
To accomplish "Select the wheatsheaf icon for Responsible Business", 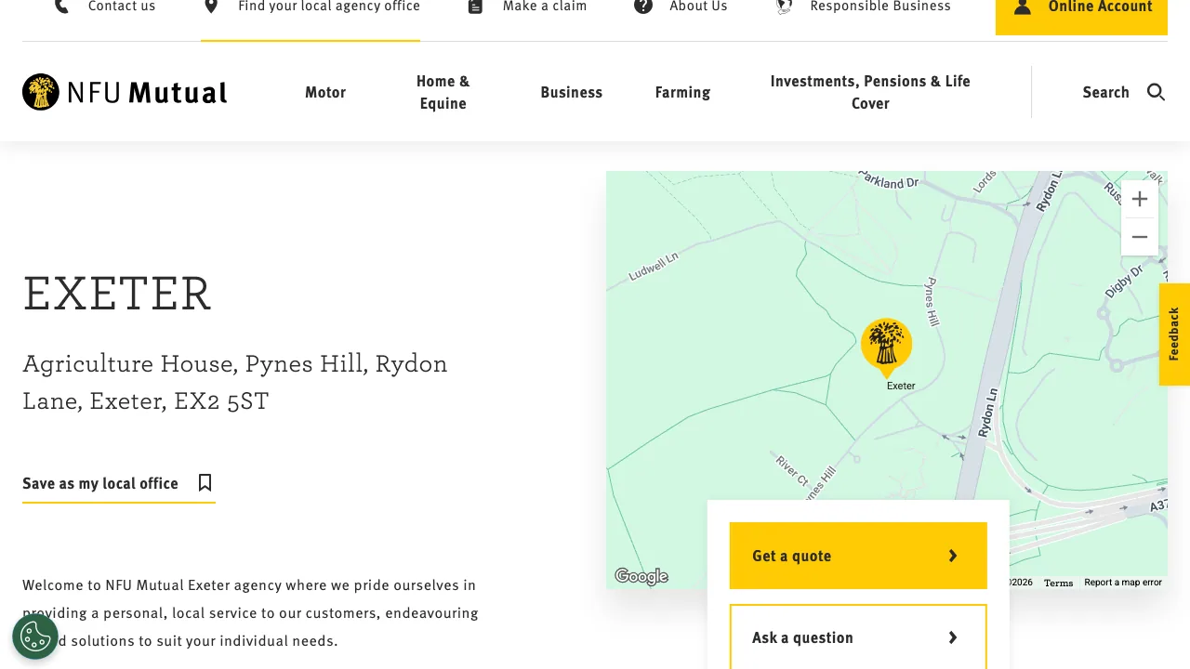I will pos(784,7).
